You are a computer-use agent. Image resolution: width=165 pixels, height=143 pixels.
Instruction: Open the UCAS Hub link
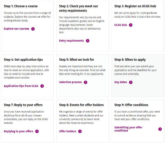(x=121, y=25)
